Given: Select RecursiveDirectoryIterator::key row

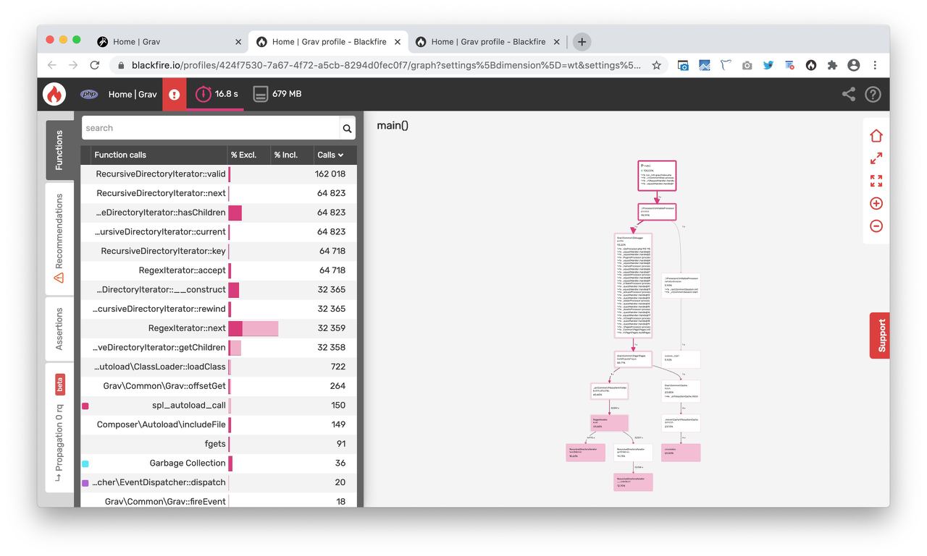Looking at the screenshot, I should (219, 251).
